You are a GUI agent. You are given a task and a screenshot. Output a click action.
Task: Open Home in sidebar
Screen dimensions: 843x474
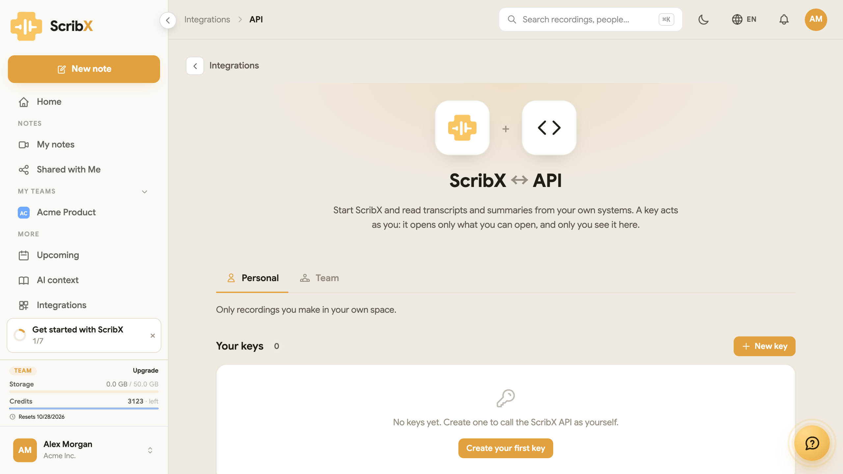click(84, 102)
